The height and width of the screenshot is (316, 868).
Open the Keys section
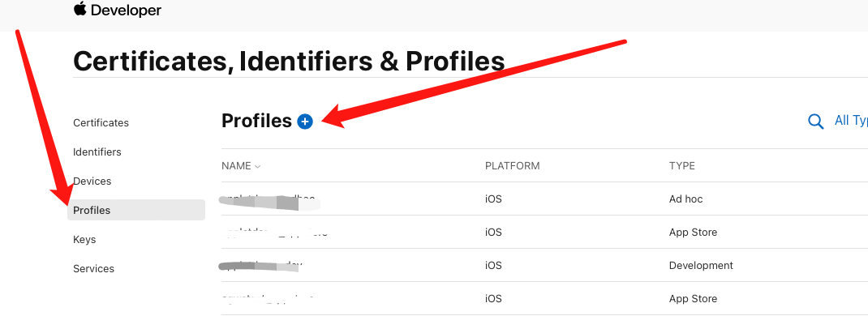pyautogui.click(x=84, y=239)
